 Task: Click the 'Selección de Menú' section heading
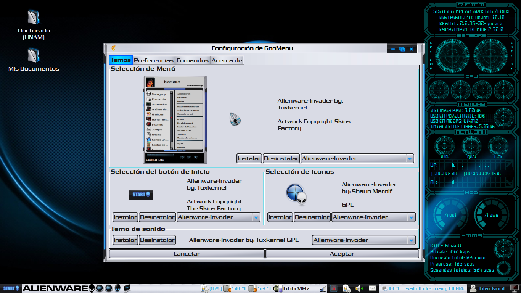coord(143,69)
